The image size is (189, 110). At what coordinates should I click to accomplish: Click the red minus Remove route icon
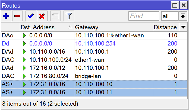(17, 16)
